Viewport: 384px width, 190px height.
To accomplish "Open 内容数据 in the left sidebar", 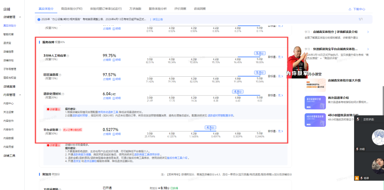I will [x=8, y=139].
